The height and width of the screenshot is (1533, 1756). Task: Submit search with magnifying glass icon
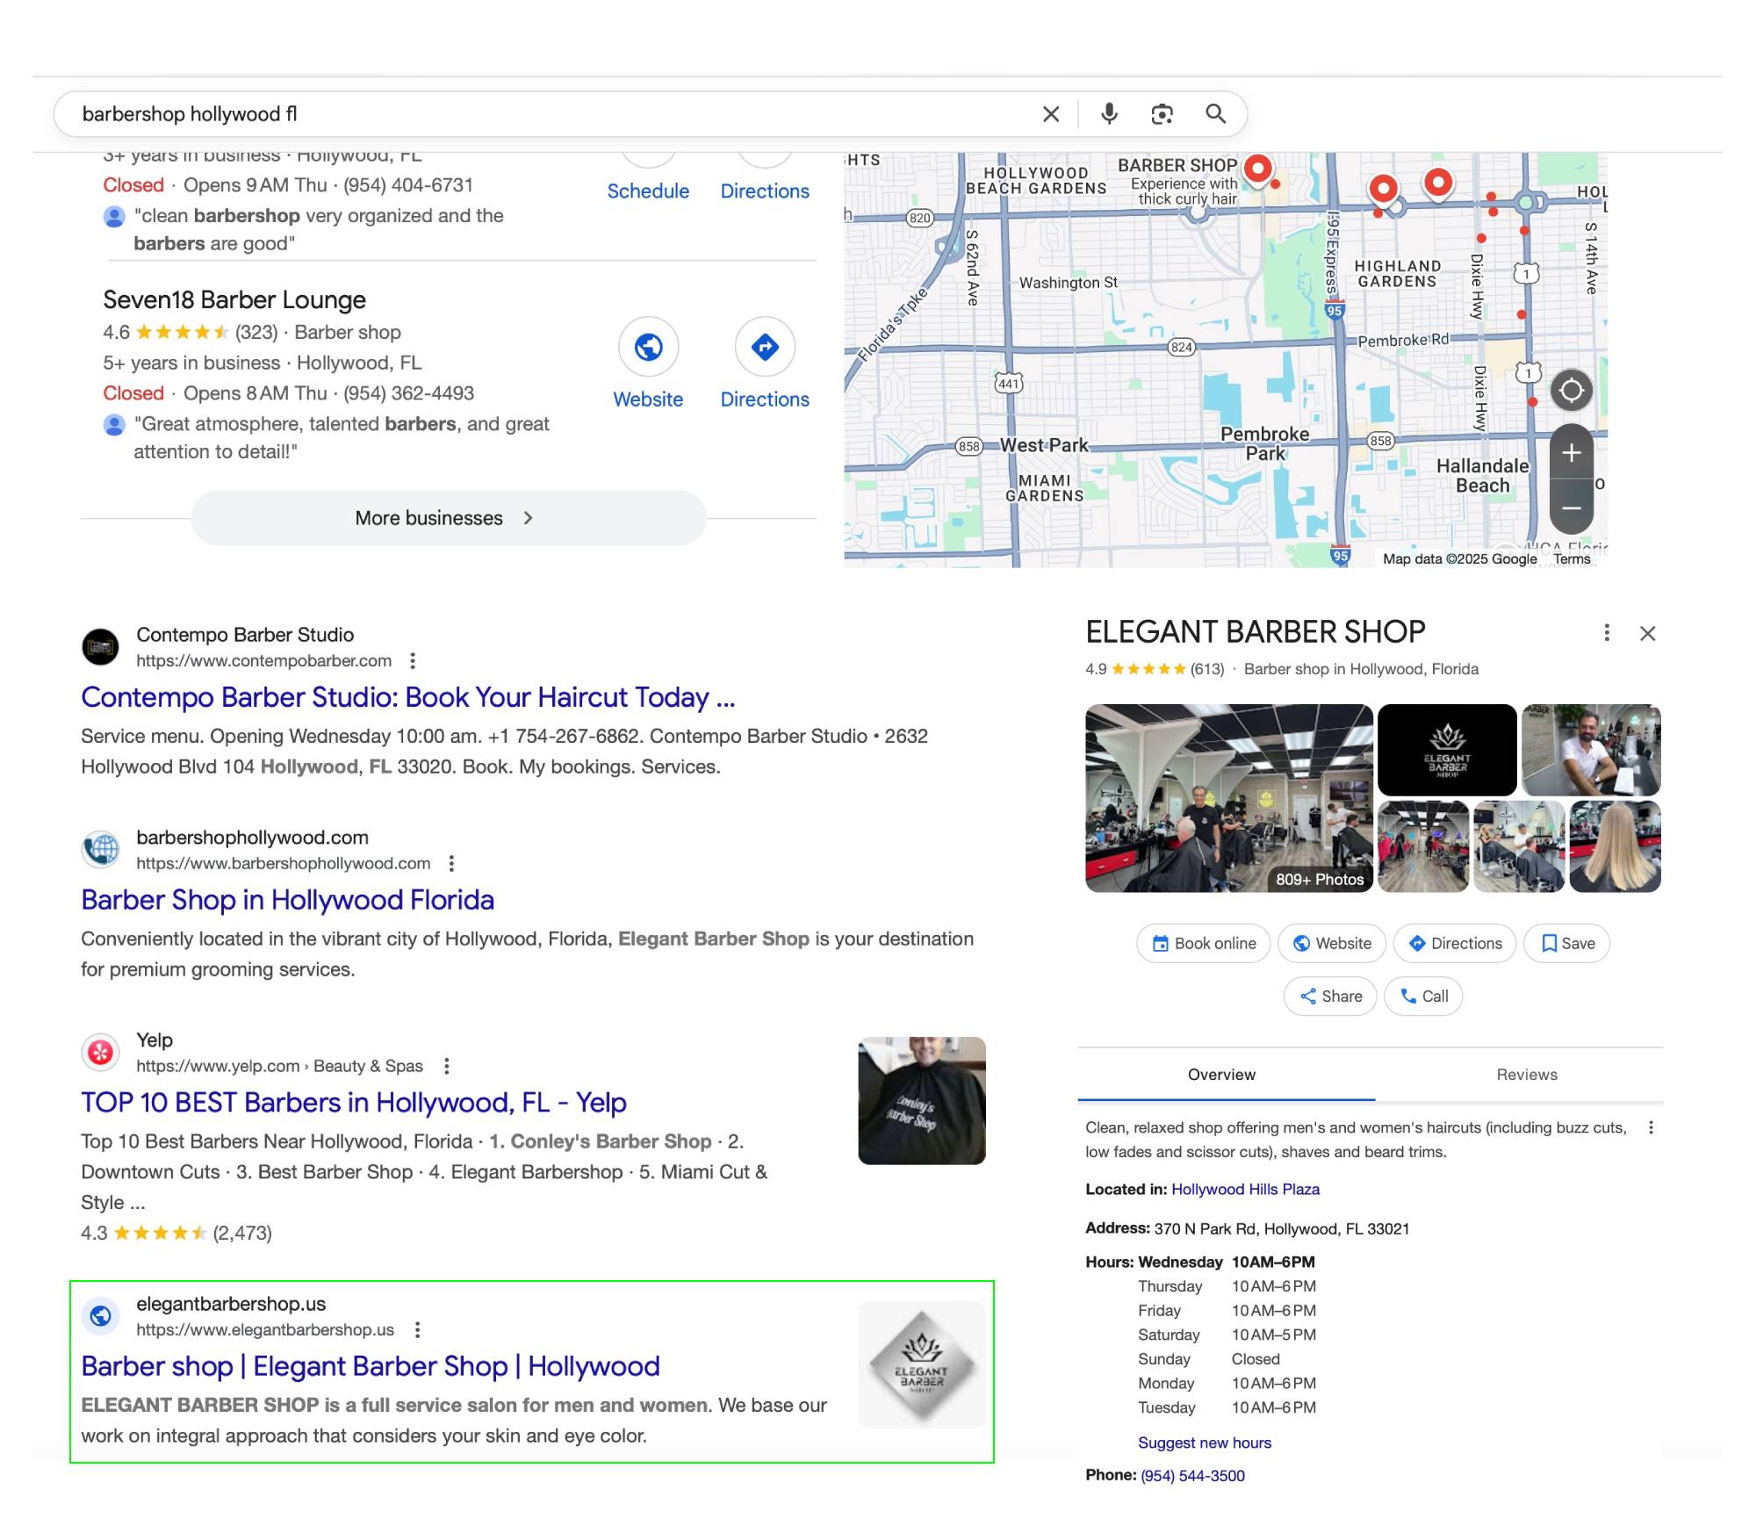[x=1215, y=114]
